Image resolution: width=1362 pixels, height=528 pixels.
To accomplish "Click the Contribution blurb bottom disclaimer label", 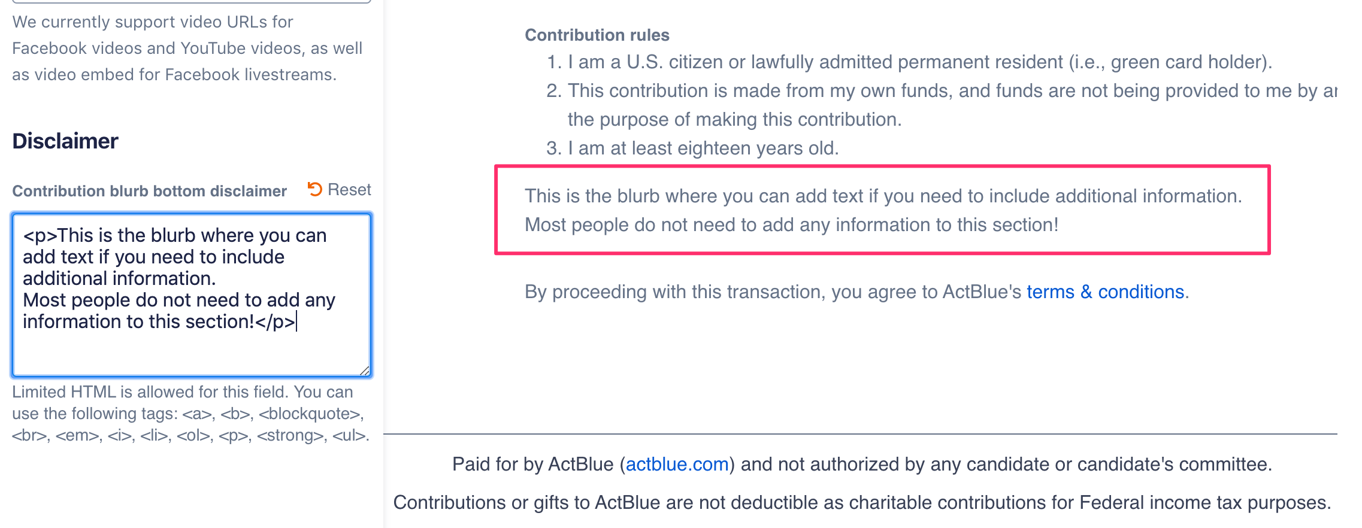I will (149, 191).
